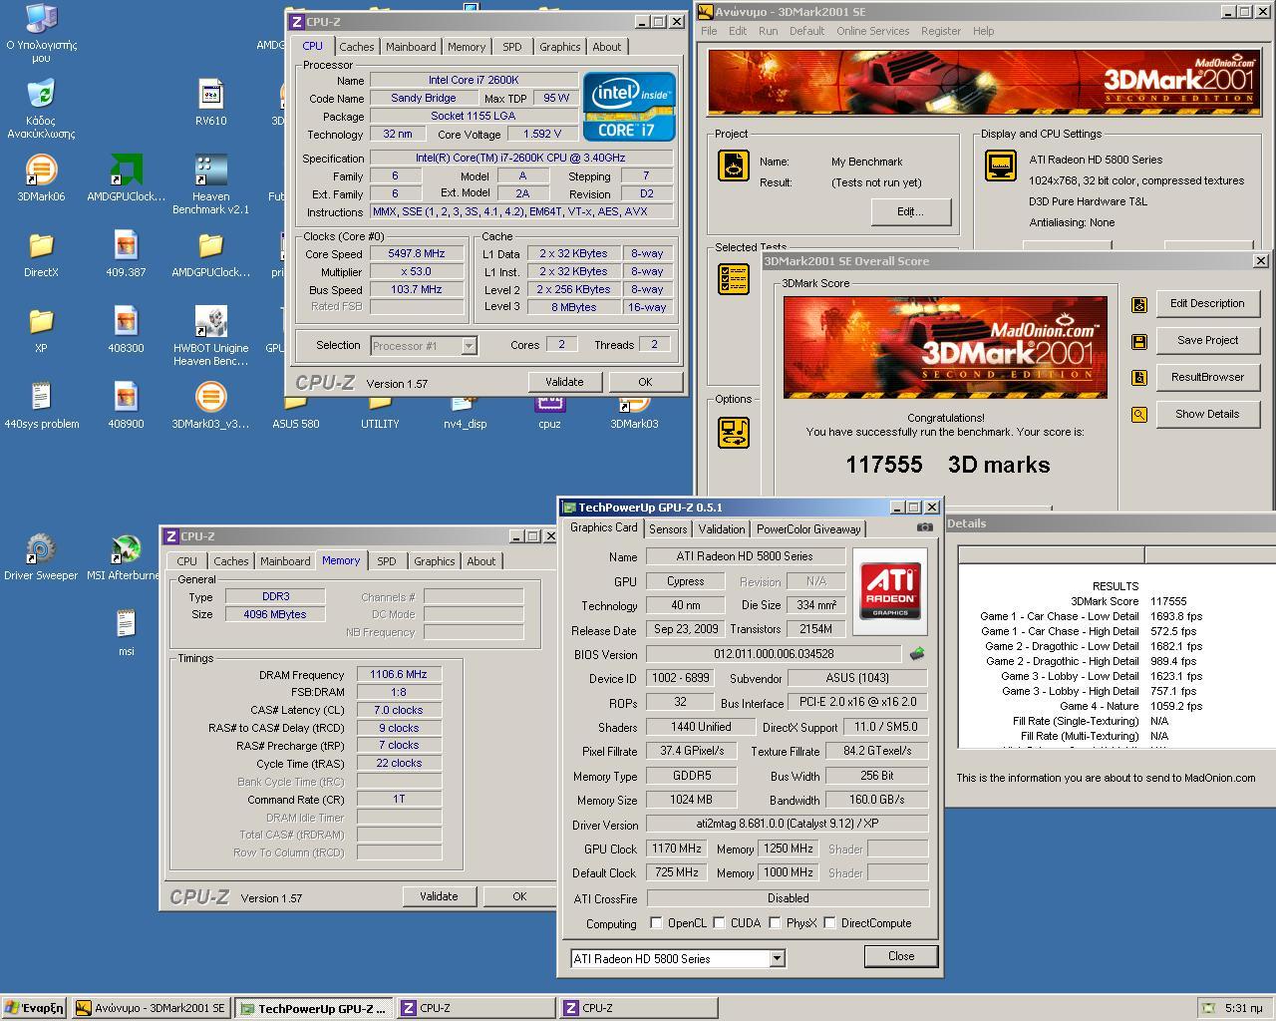Screen dimensions: 1276x1021
Task: Open the File menu in 3DMark2001
Action: click(x=709, y=31)
